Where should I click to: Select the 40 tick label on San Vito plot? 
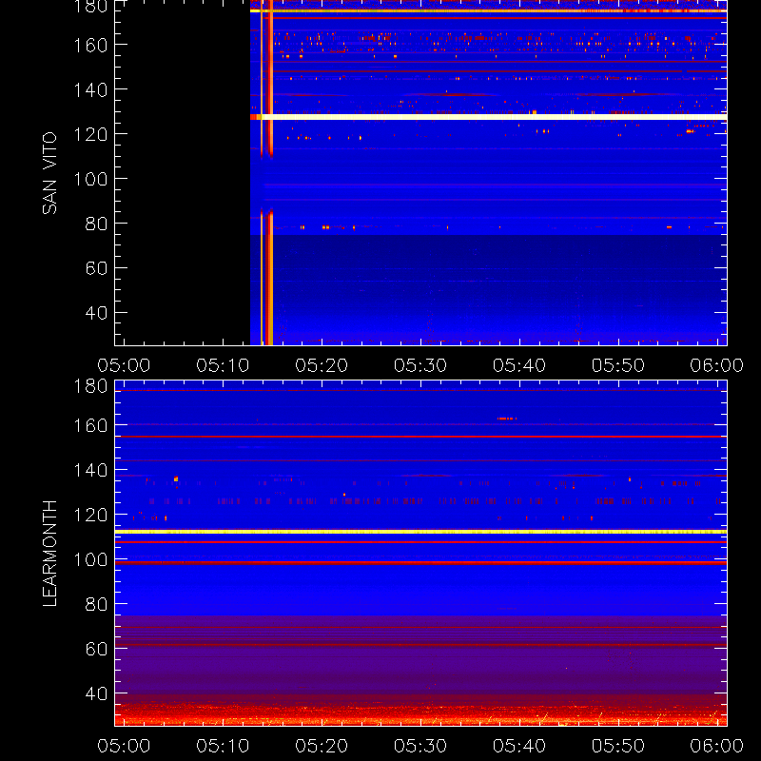[x=97, y=313]
